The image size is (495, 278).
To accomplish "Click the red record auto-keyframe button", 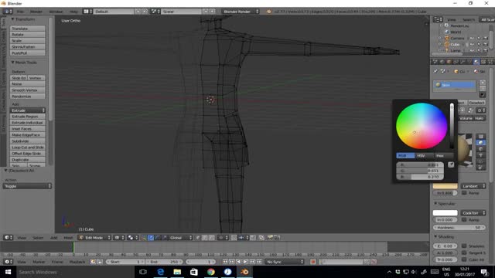I will pyautogui.click(x=313, y=262).
